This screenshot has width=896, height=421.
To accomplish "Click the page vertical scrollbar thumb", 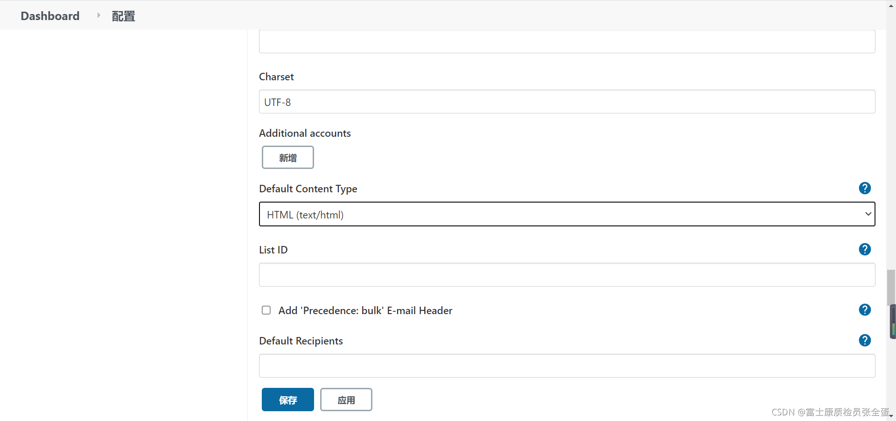I will pos(891,287).
